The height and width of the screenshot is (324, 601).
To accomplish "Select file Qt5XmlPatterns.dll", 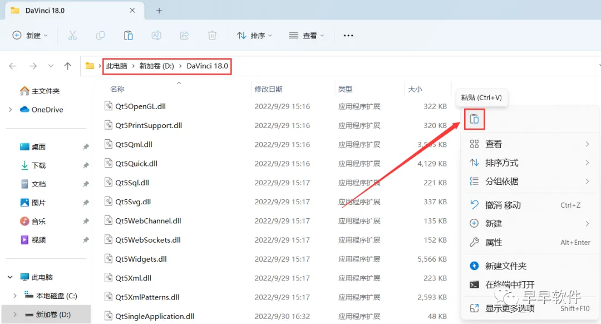I will [147, 297].
